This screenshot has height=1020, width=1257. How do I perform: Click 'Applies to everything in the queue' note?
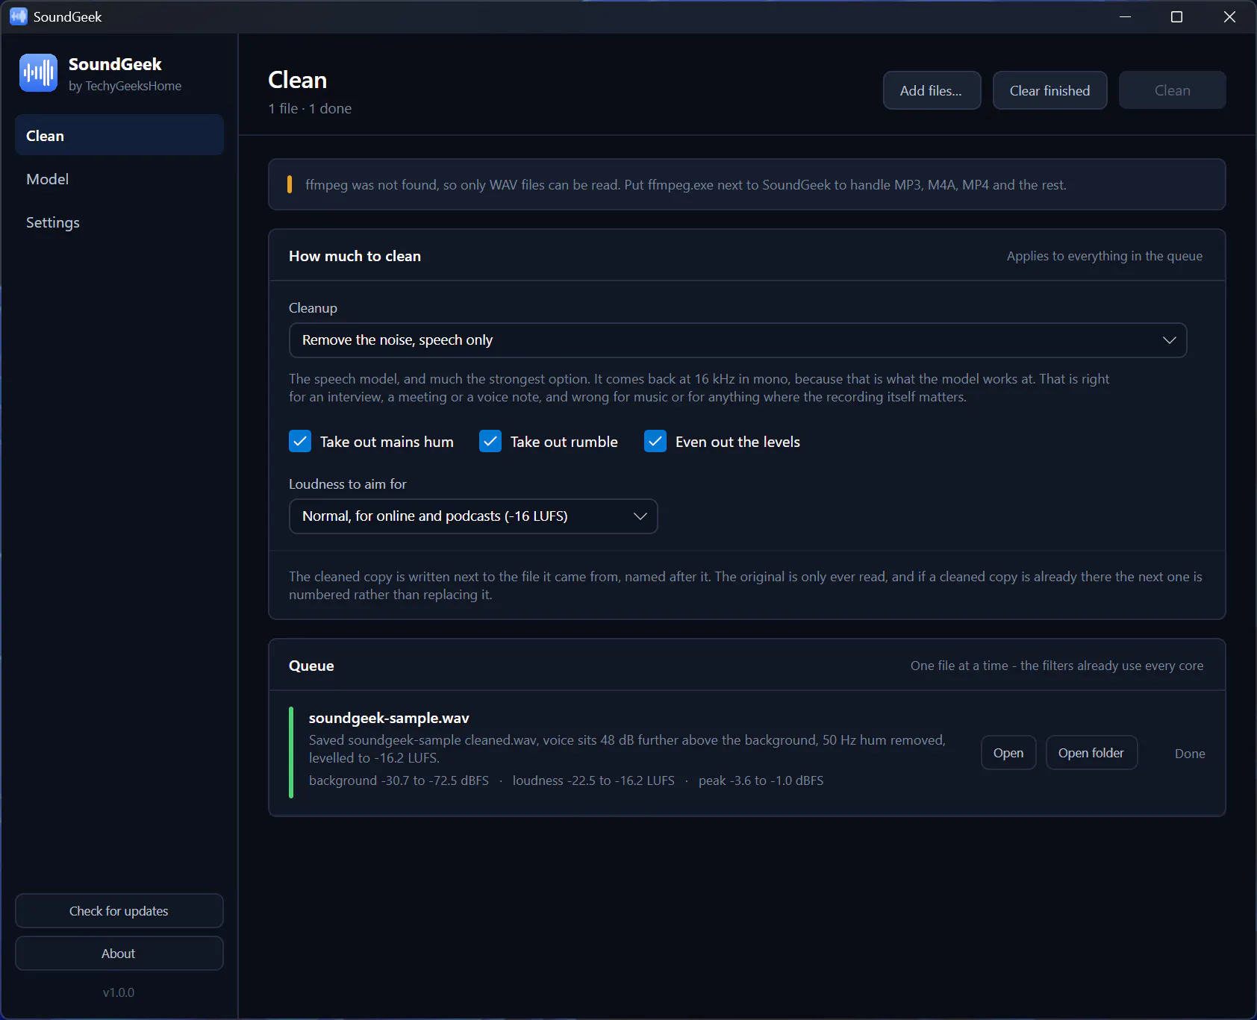[1105, 256]
